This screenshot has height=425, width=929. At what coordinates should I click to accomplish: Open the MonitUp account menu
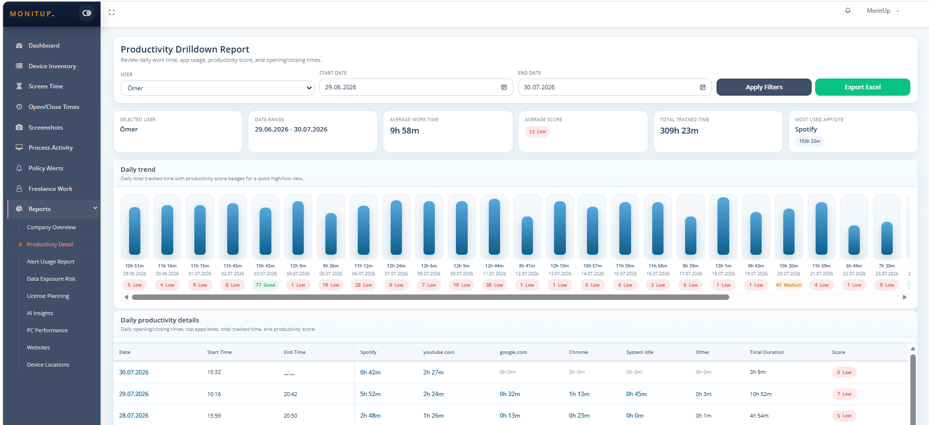pos(883,11)
